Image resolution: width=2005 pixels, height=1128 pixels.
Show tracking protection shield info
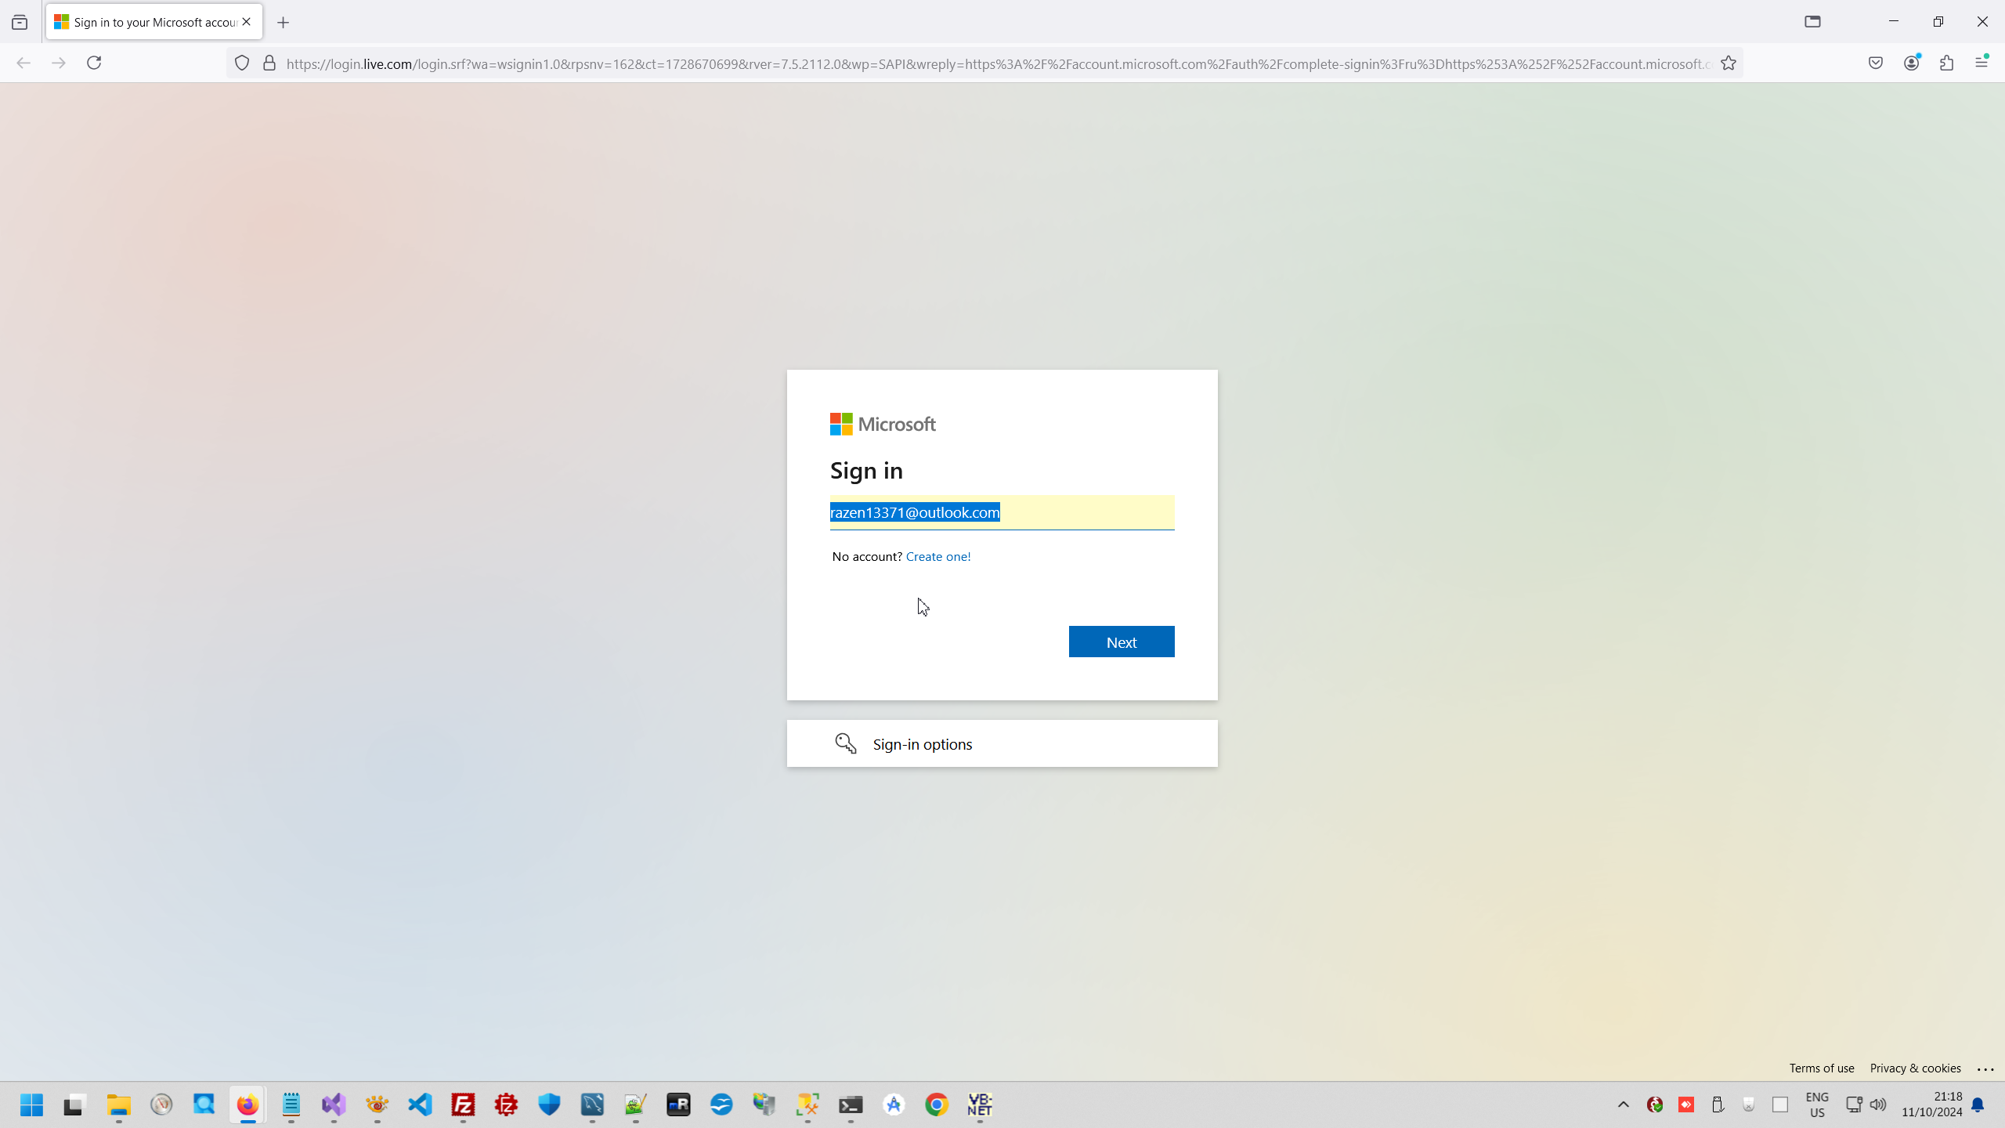pyautogui.click(x=242, y=63)
